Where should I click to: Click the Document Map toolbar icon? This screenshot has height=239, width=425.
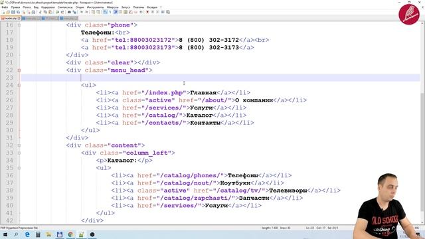coord(126,12)
